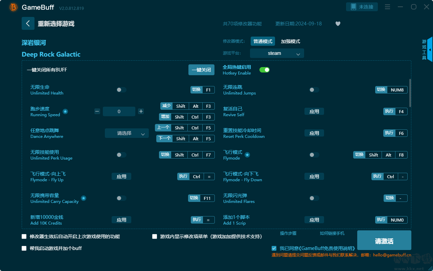Click the 重新选择游戏 heading text

pyautogui.click(x=56, y=24)
